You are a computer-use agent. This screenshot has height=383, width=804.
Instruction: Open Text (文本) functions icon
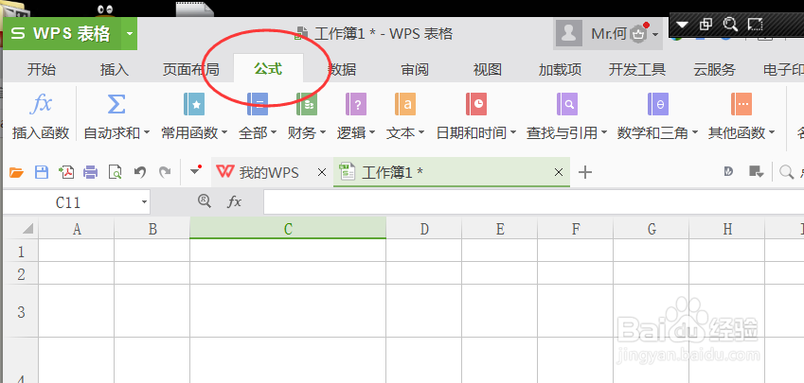405,104
